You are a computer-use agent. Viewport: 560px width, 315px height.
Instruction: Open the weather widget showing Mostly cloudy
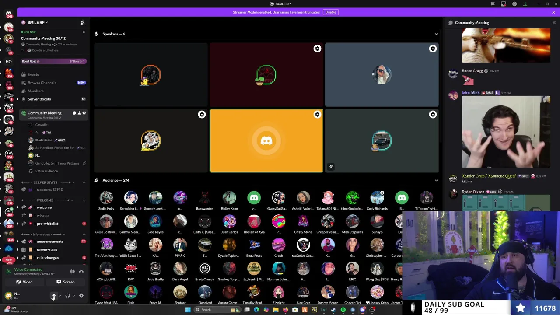pos(17,310)
